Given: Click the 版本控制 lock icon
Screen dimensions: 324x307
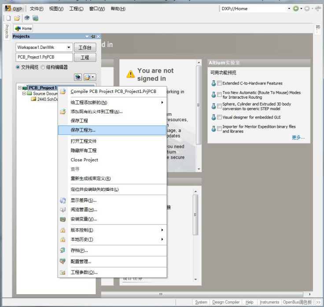Looking at the screenshot, I should [x=63, y=230].
